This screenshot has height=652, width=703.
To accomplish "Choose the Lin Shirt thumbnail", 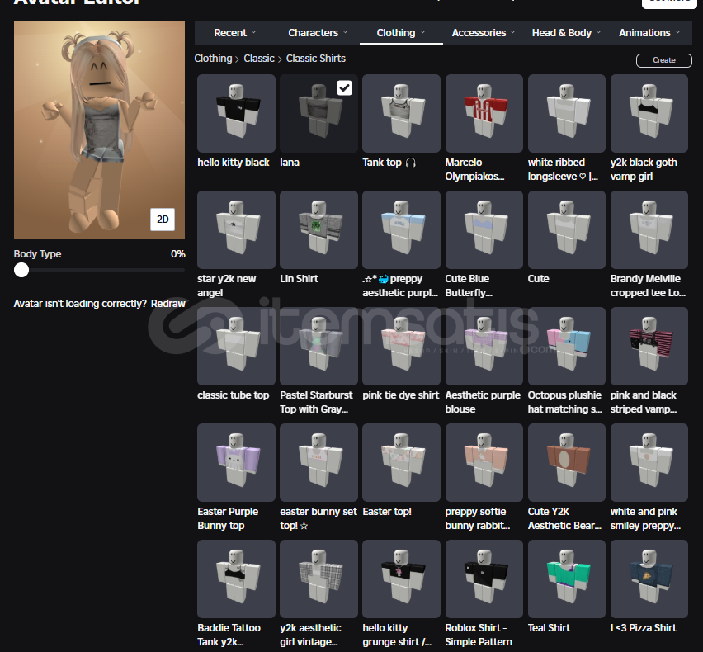I will (x=318, y=229).
